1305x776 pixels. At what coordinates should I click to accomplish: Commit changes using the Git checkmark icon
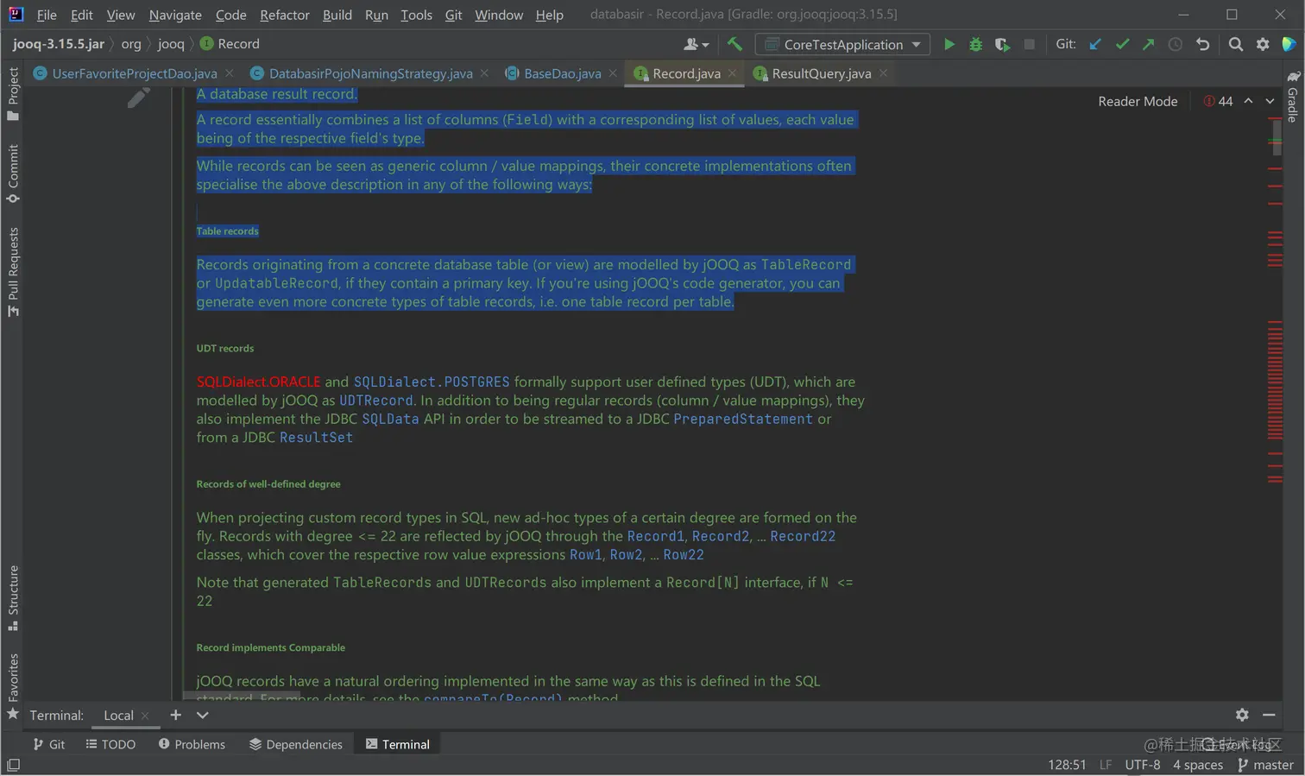coord(1122,44)
